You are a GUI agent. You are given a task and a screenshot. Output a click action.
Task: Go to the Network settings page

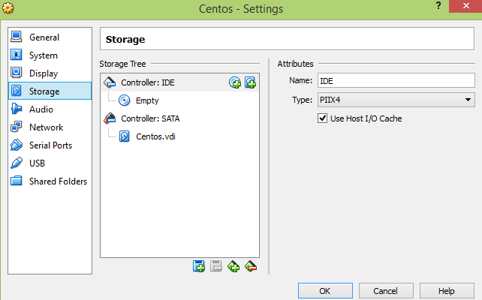tap(46, 127)
